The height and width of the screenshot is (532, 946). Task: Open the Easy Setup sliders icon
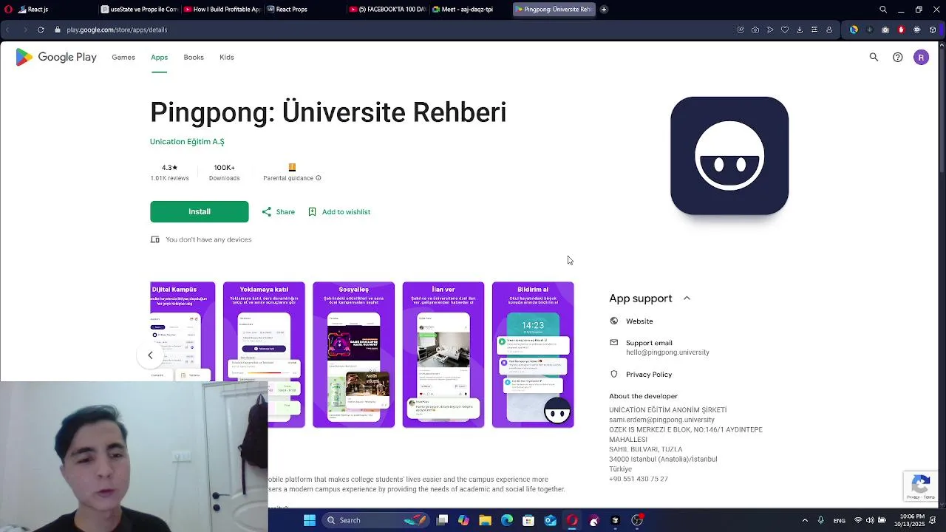tap(814, 30)
